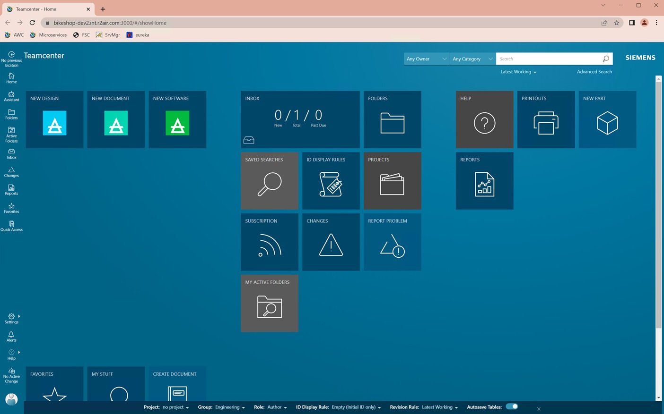Open the Any Owner dropdown
Viewport: 664px width, 414px height.
tap(425, 59)
